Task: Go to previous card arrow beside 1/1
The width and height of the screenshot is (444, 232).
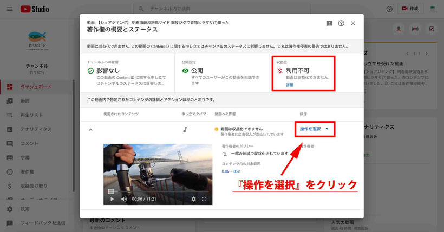Action: pos(407,54)
